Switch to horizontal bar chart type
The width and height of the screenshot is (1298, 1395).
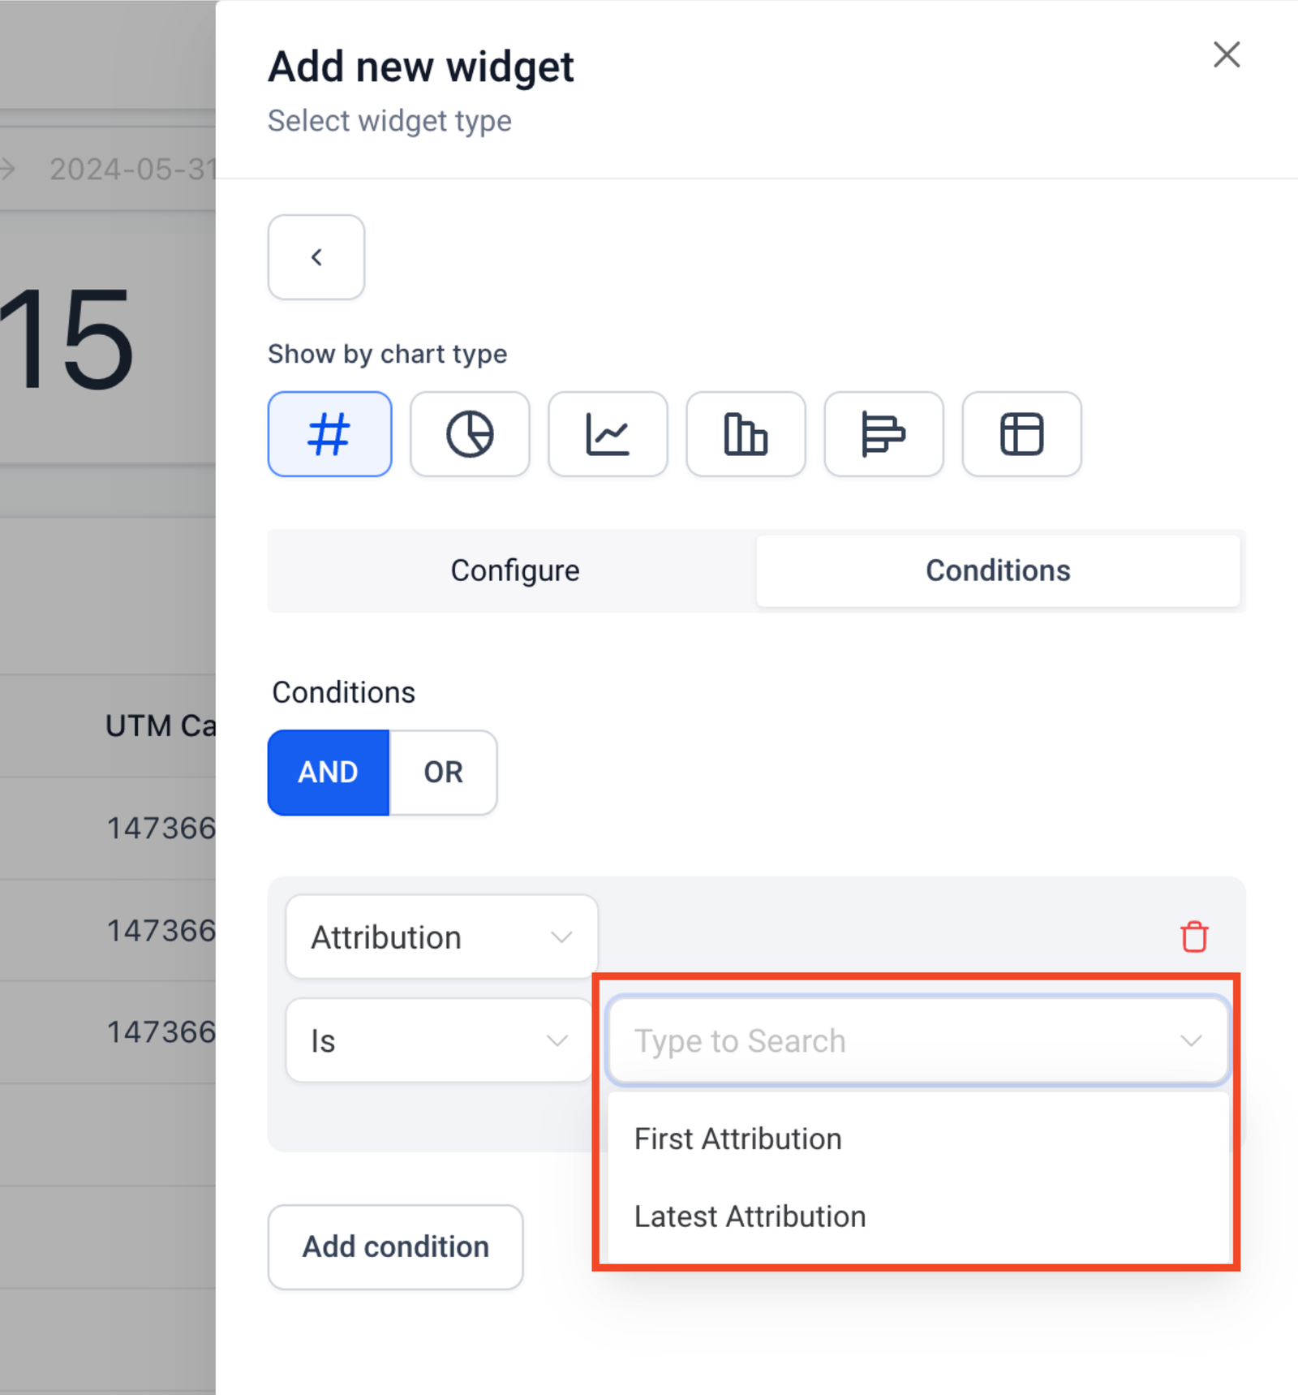[883, 434]
